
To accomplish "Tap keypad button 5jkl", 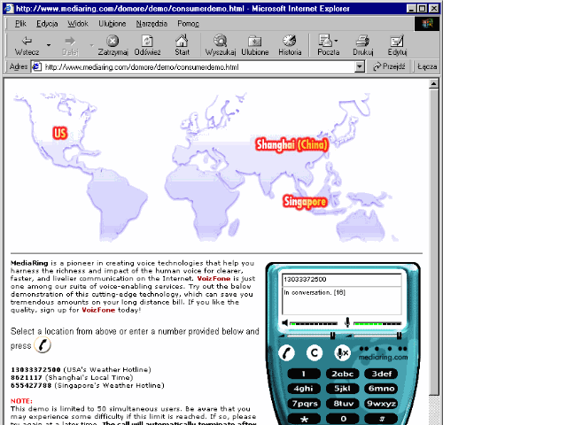I will pyautogui.click(x=343, y=389).
